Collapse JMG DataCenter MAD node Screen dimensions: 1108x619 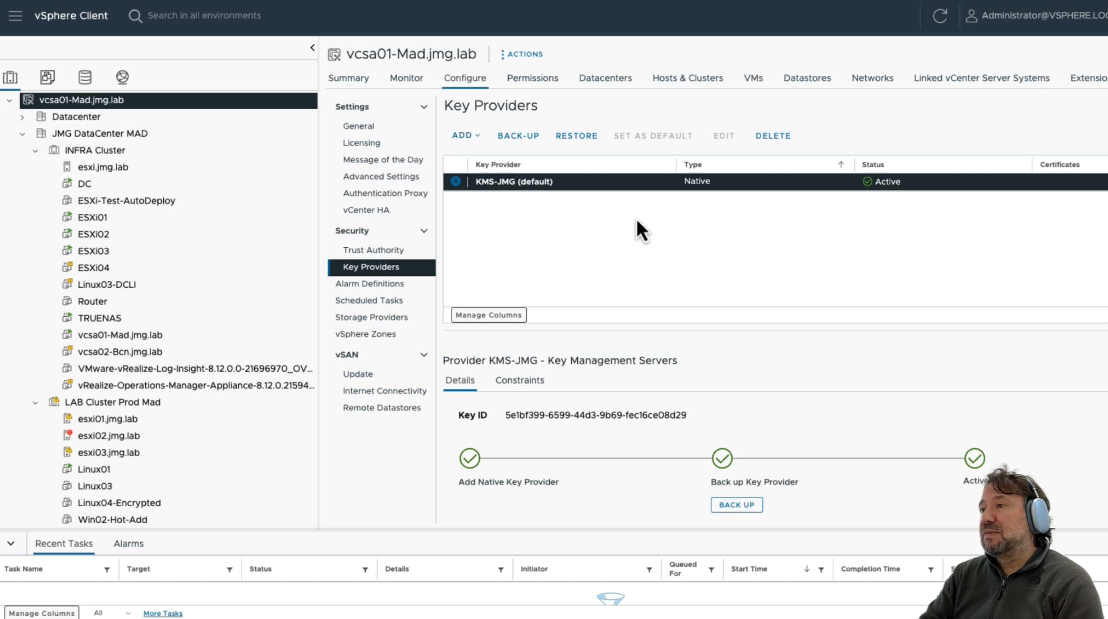tap(22, 134)
